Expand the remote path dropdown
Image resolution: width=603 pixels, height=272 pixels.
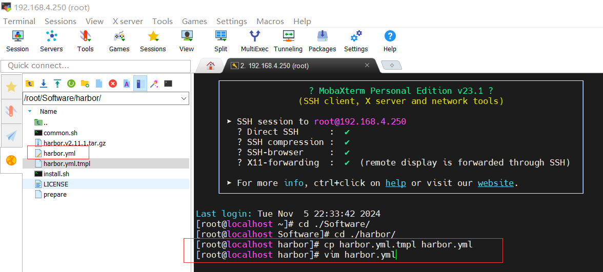(184, 98)
